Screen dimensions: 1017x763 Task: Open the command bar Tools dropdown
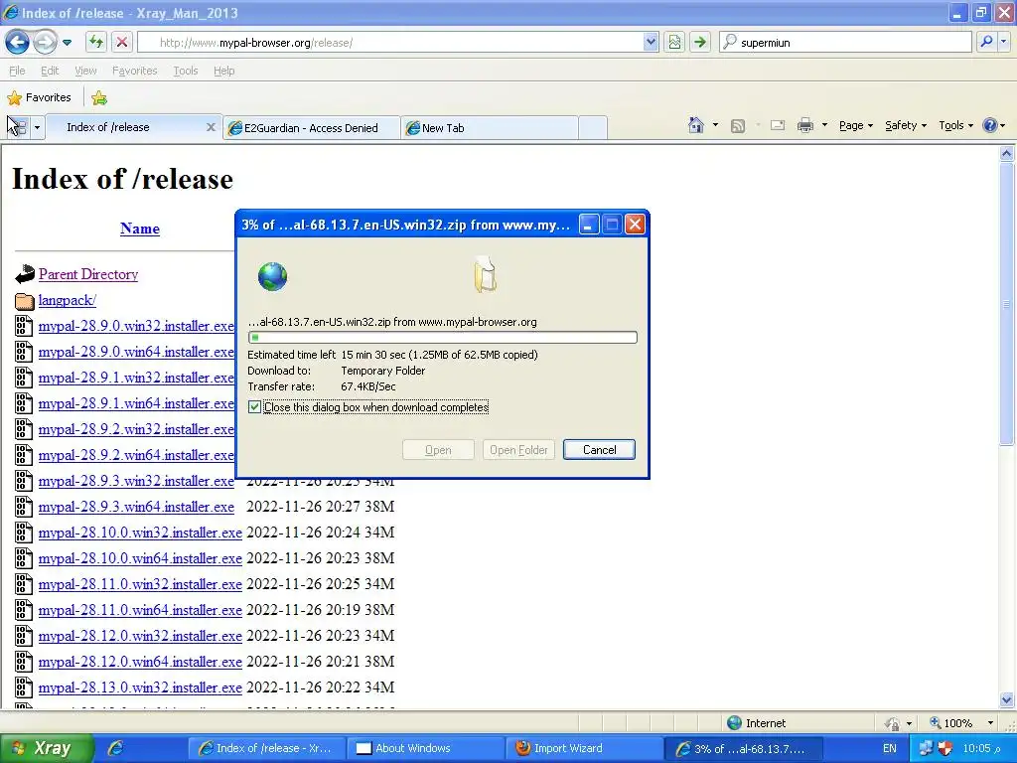(x=955, y=125)
